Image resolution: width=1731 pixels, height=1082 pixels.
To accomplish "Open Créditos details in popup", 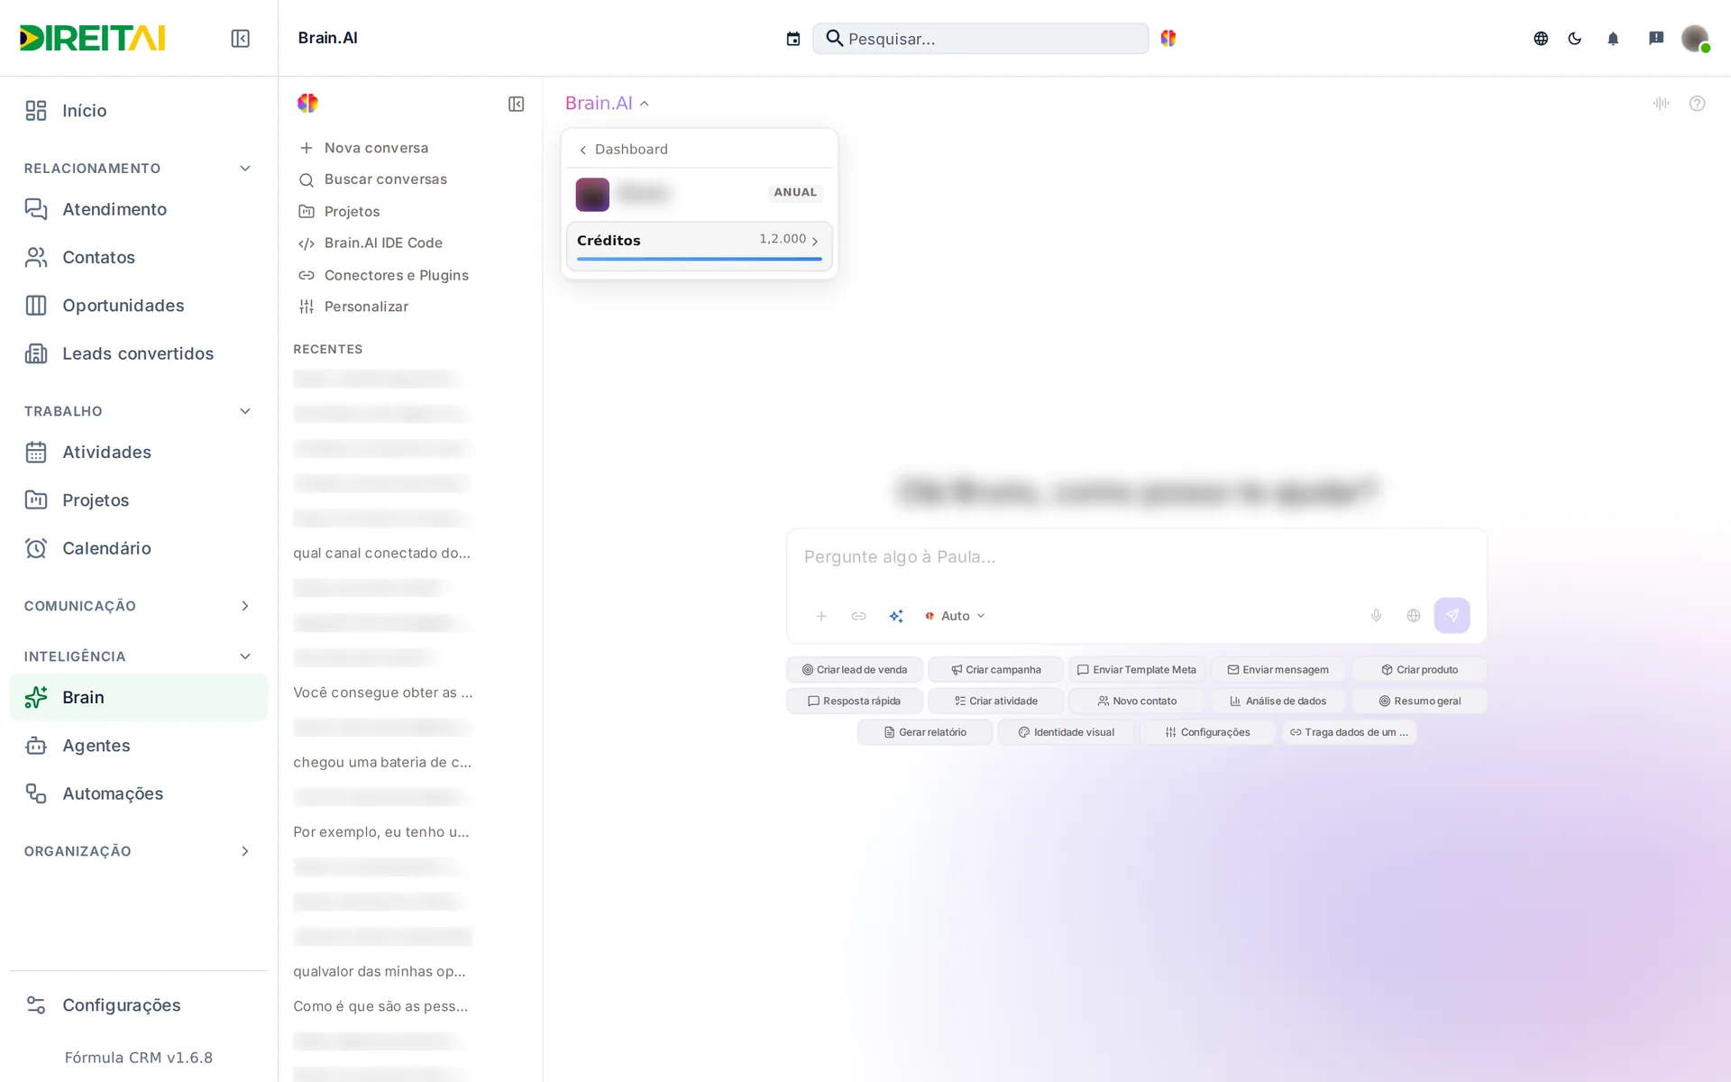I will pyautogui.click(x=699, y=245).
